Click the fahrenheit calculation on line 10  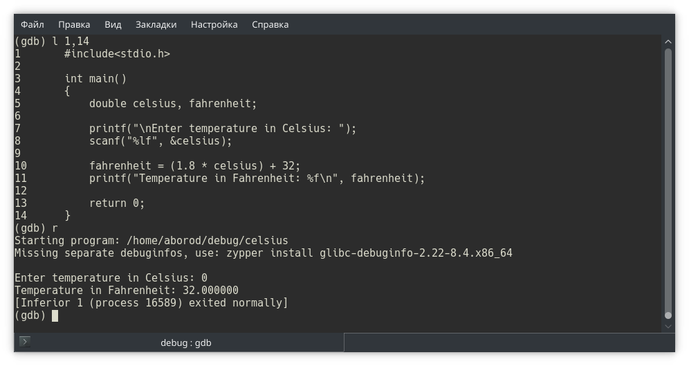pos(194,166)
